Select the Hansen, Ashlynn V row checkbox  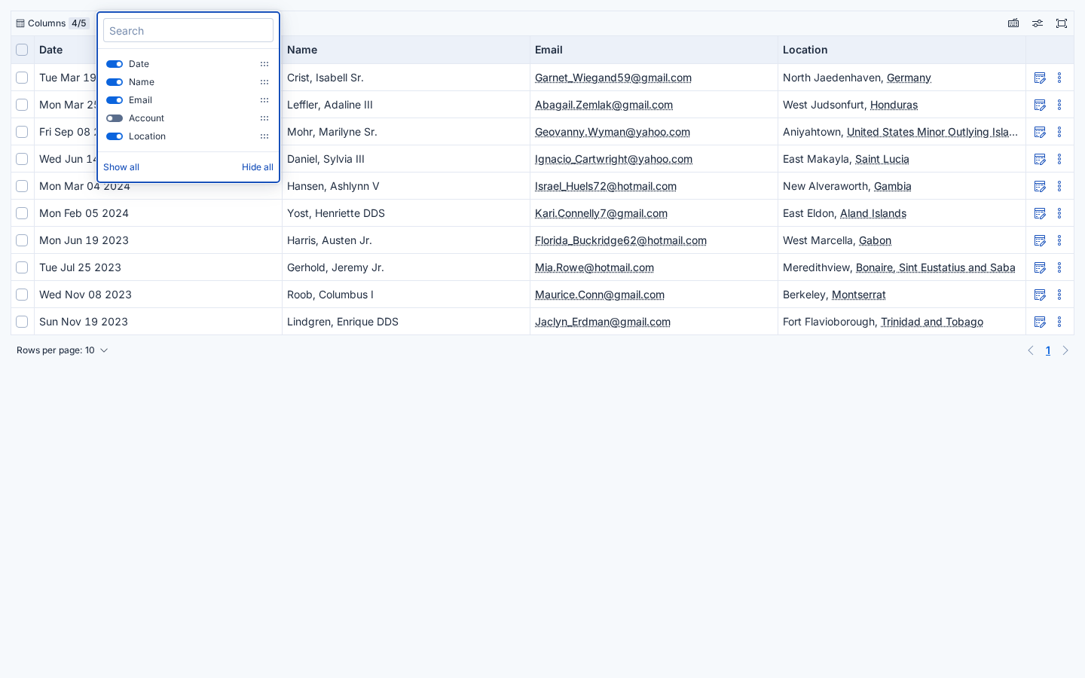(x=22, y=186)
